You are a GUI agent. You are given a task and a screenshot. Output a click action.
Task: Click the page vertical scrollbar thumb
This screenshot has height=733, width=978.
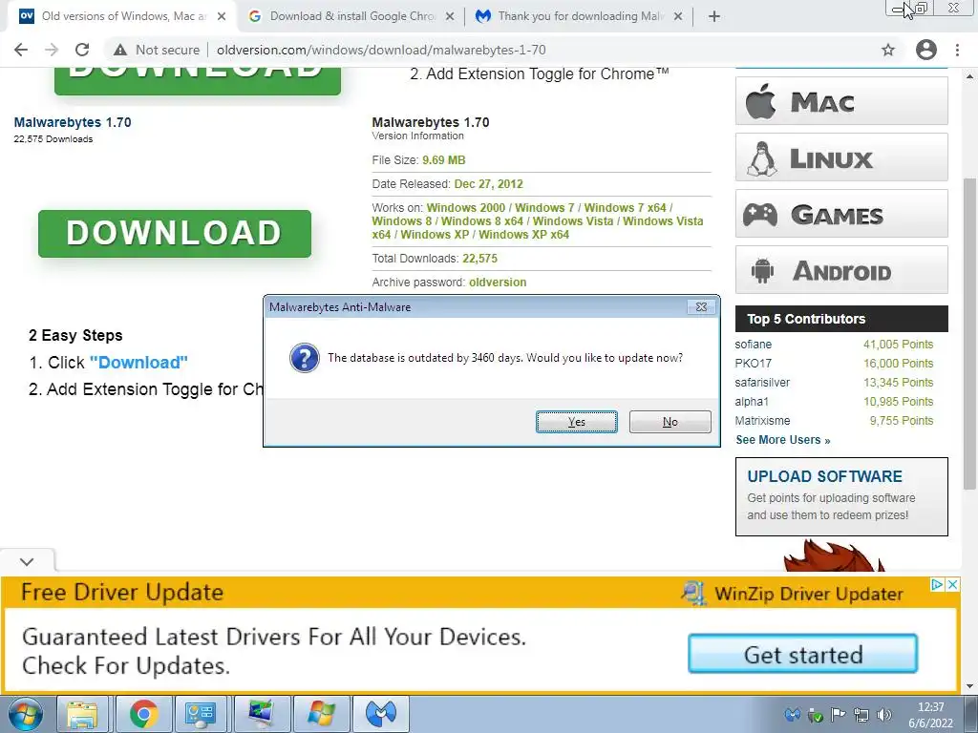click(969, 333)
